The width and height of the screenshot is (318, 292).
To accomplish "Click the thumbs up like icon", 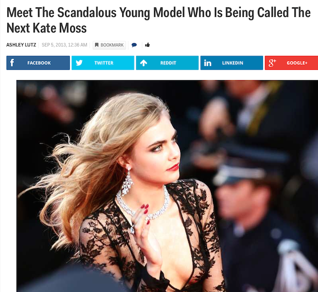I will click(148, 45).
